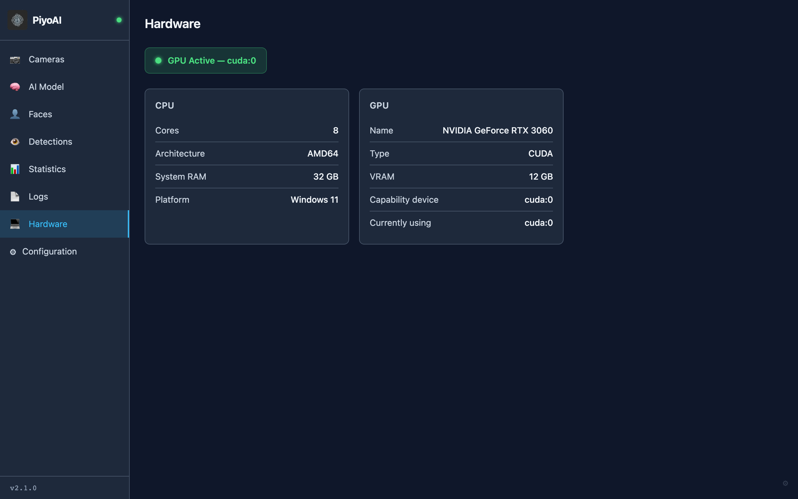This screenshot has width=798, height=499.
Task: Click the CPU card title
Action: 165,106
